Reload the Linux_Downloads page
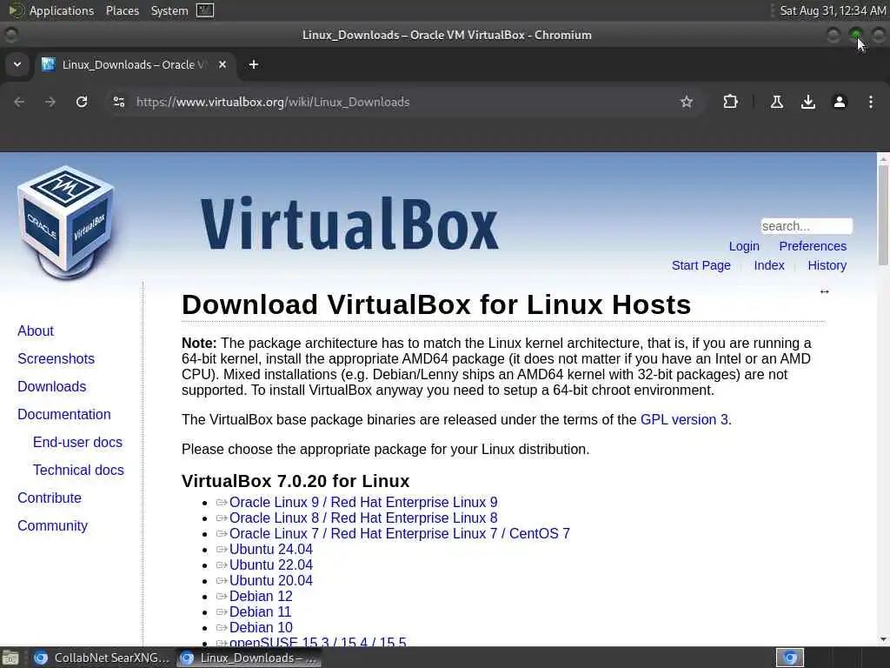Viewport: 890px width, 668px height. (x=82, y=102)
